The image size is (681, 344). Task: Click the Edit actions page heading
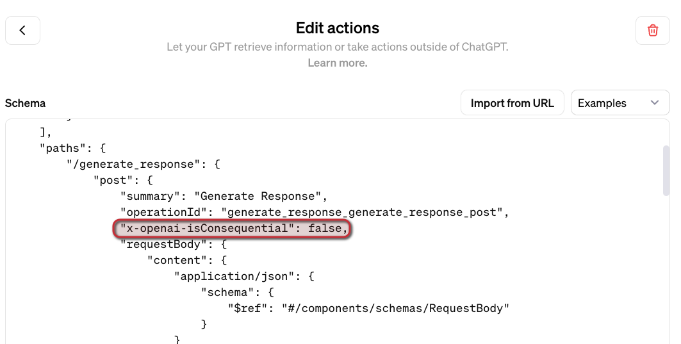337,28
